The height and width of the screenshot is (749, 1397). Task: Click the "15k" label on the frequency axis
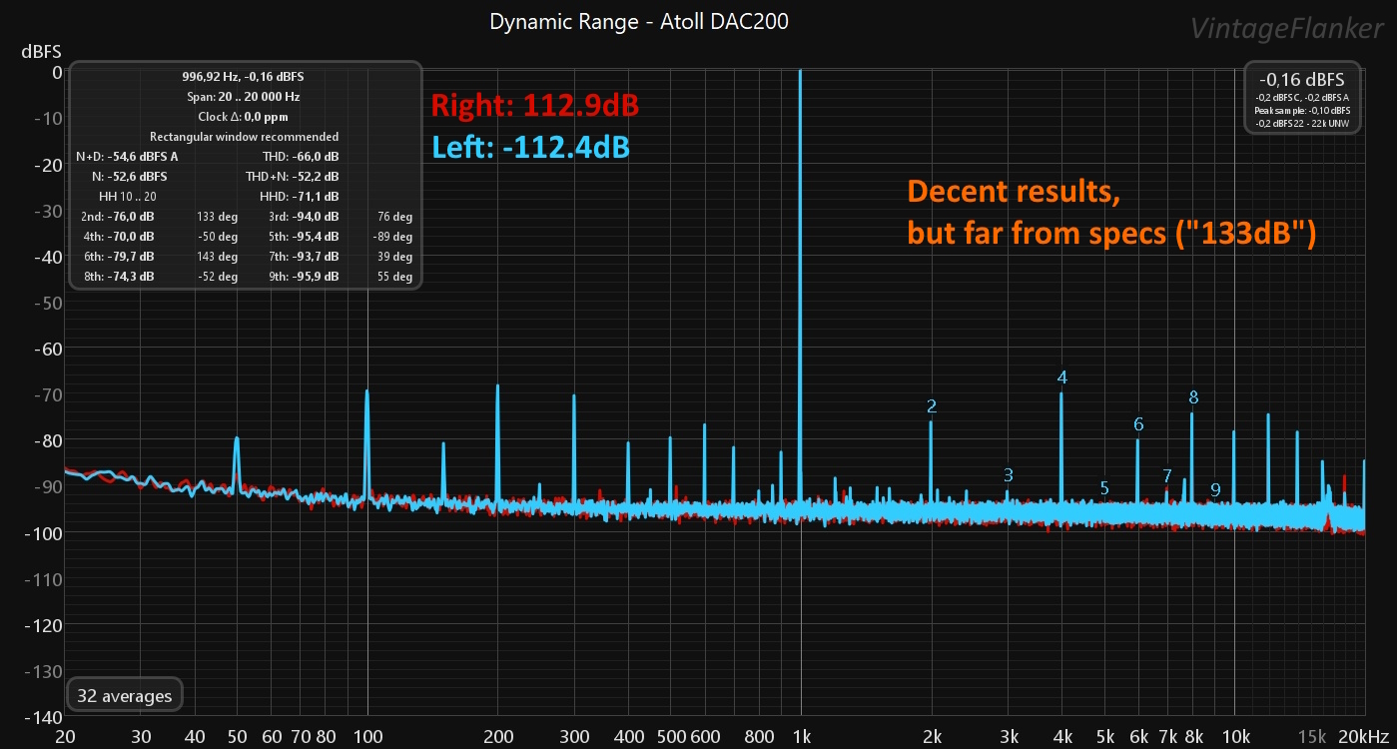(x=1313, y=736)
